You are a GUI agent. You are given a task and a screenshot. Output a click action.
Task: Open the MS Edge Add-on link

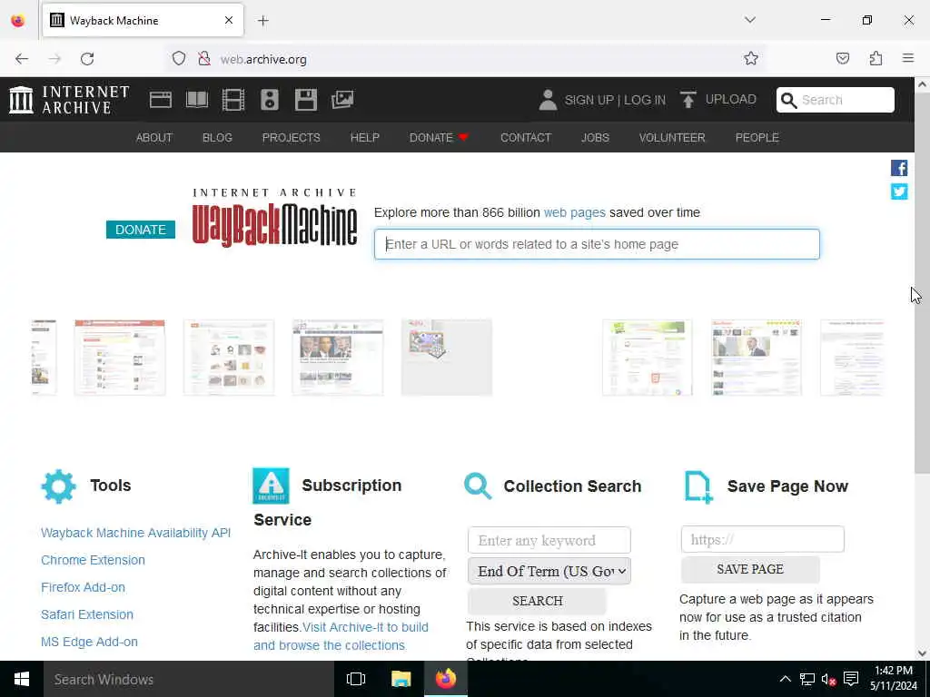point(90,642)
